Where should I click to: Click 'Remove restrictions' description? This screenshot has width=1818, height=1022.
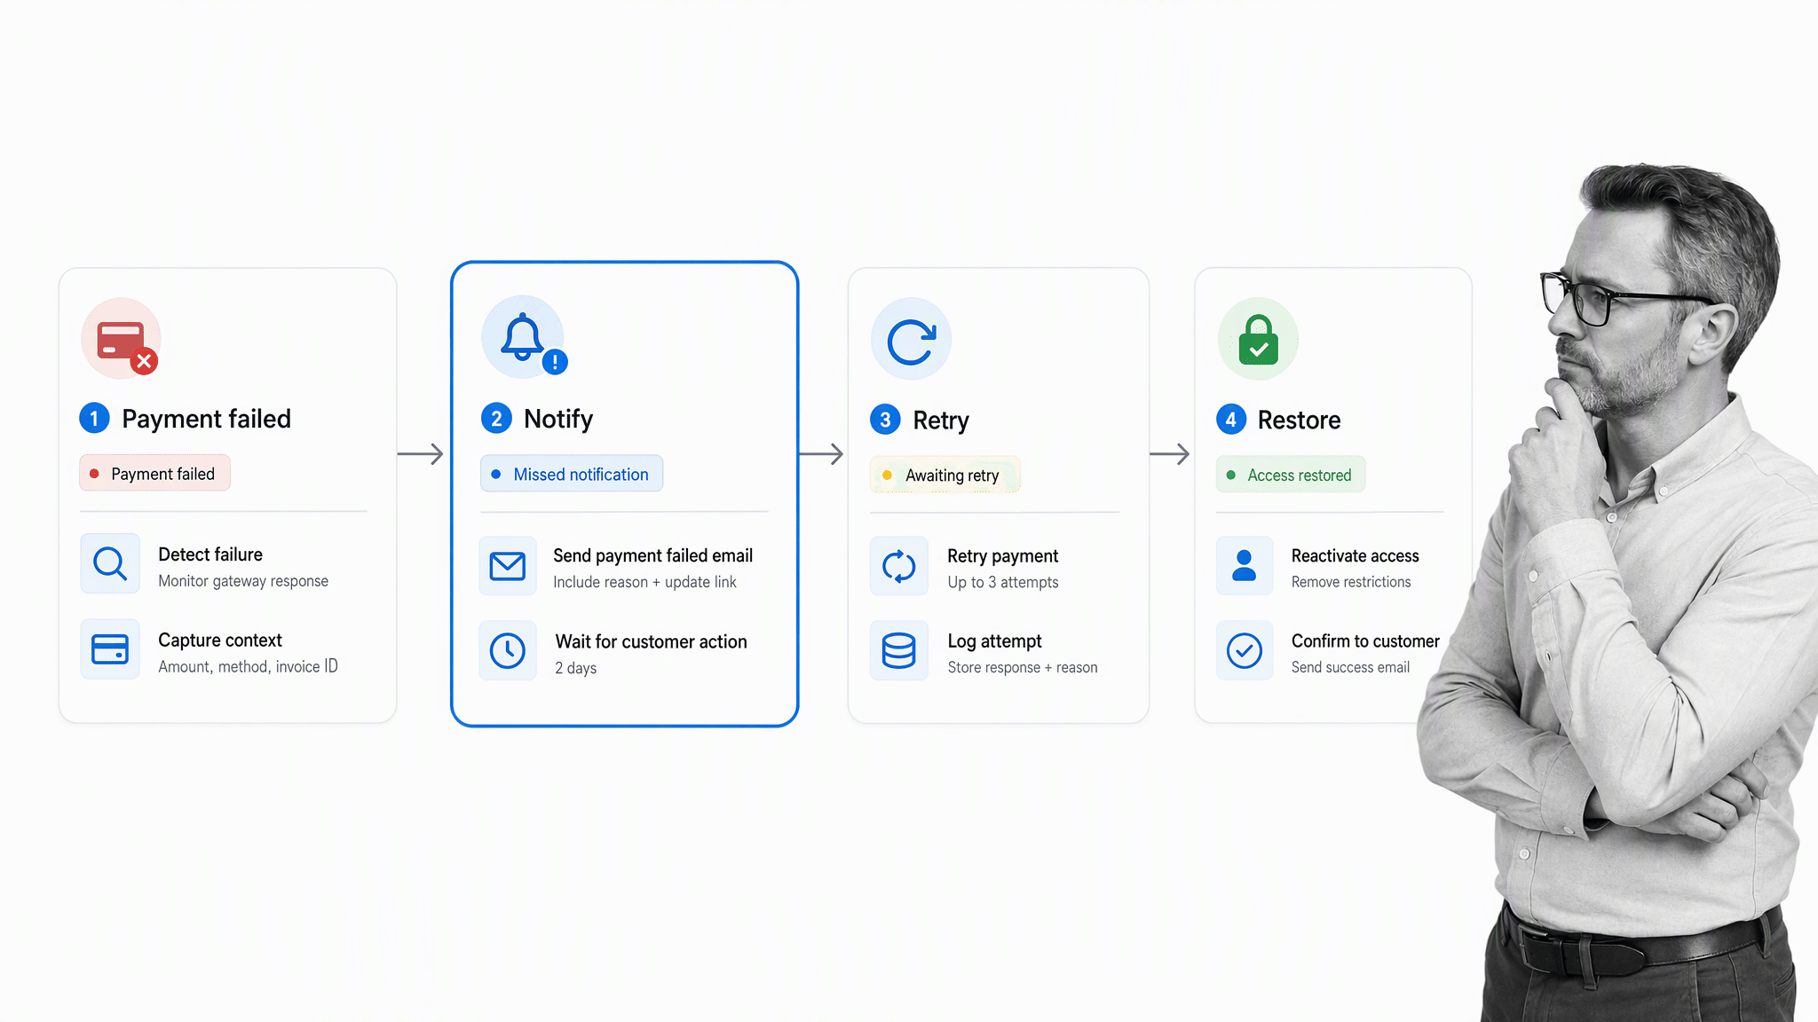tap(1351, 582)
